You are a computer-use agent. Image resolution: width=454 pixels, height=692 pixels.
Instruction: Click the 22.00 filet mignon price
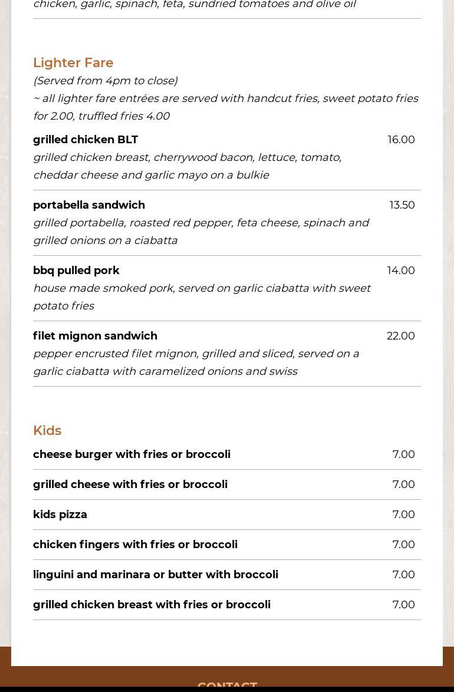(x=401, y=336)
